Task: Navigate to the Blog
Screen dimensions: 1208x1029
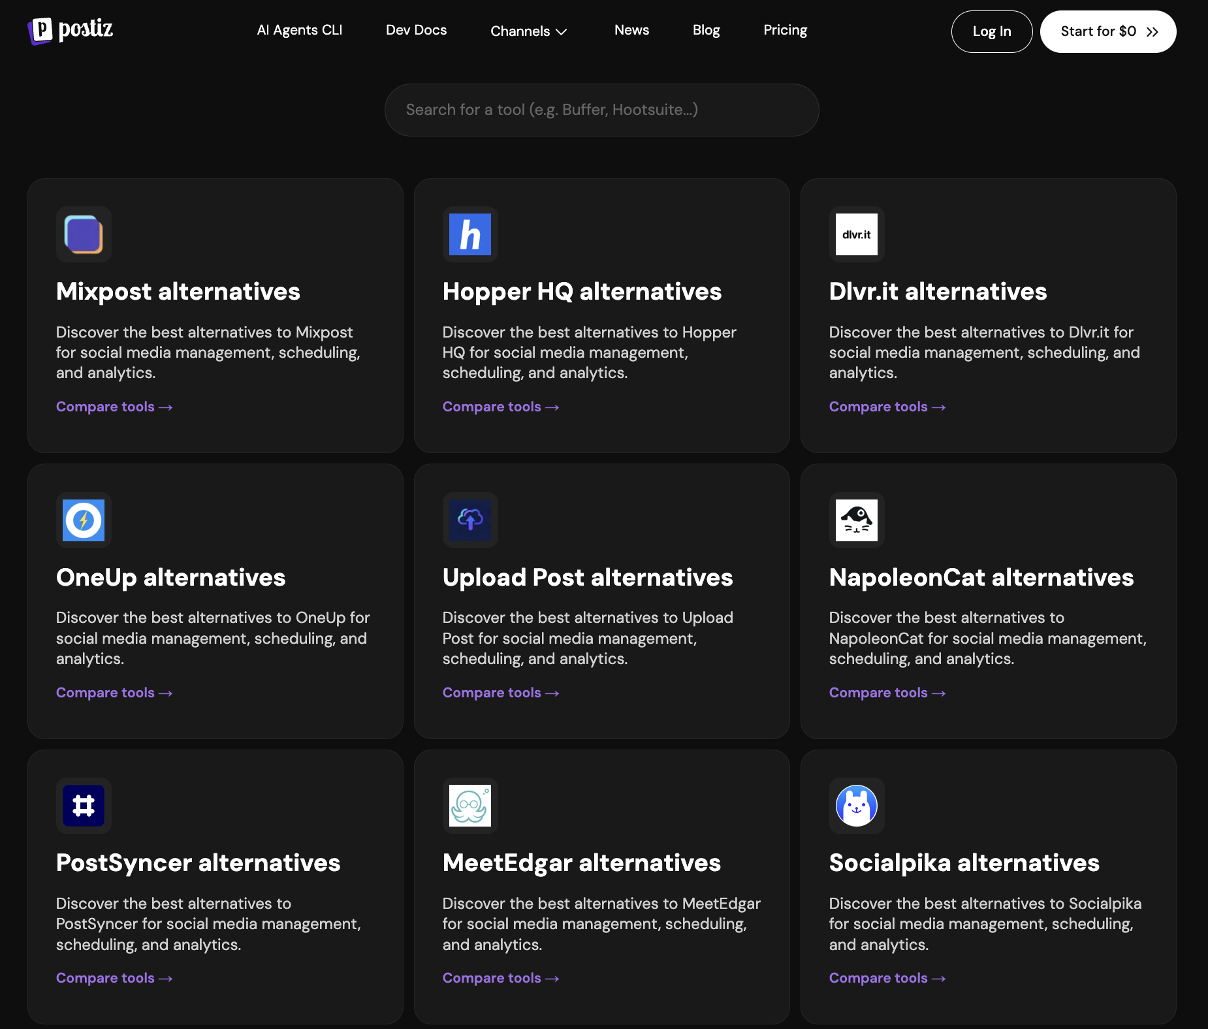Action: coord(707,30)
